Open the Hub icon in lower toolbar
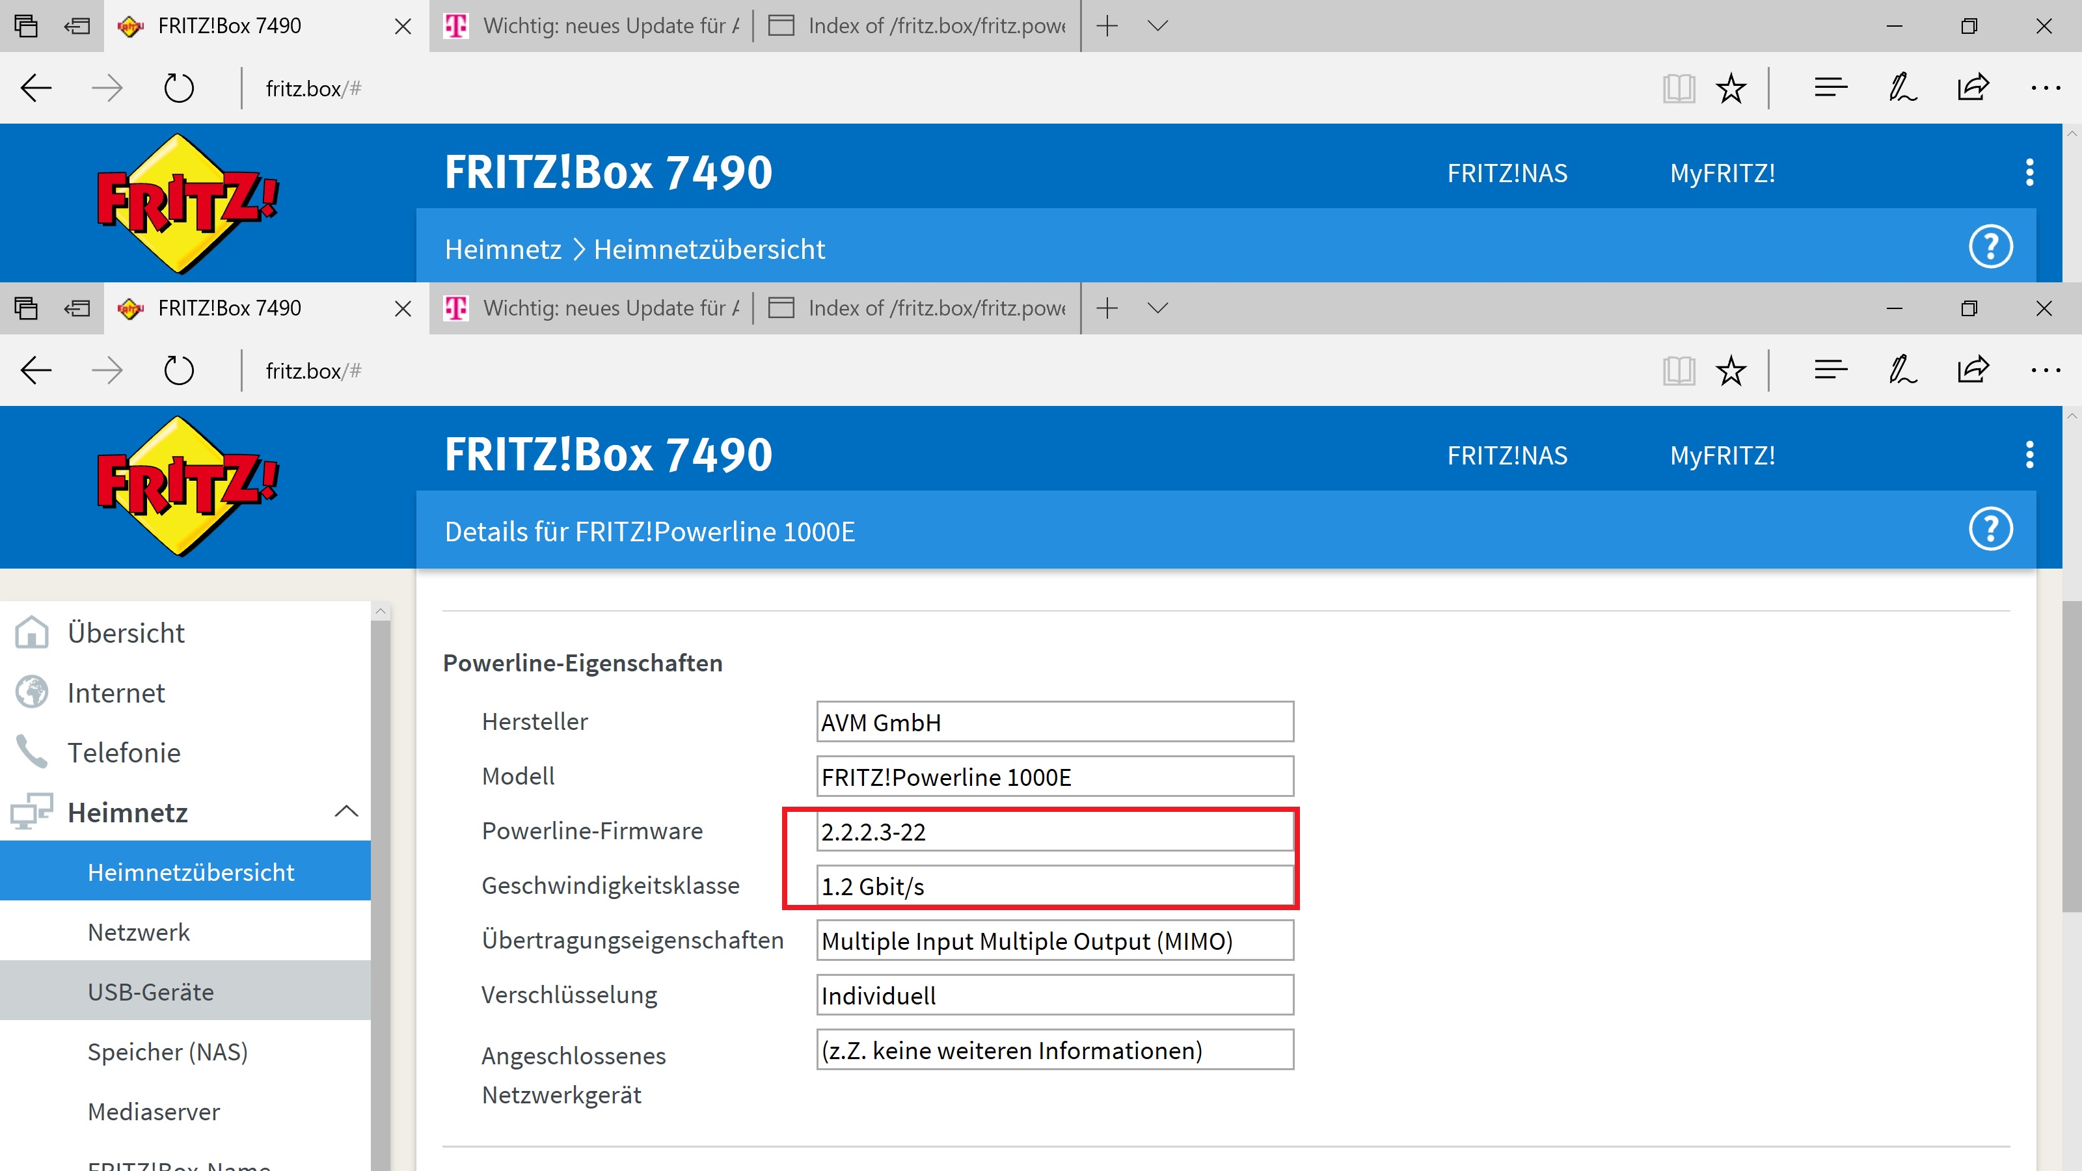Image resolution: width=2082 pixels, height=1171 pixels. tap(1830, 371)
